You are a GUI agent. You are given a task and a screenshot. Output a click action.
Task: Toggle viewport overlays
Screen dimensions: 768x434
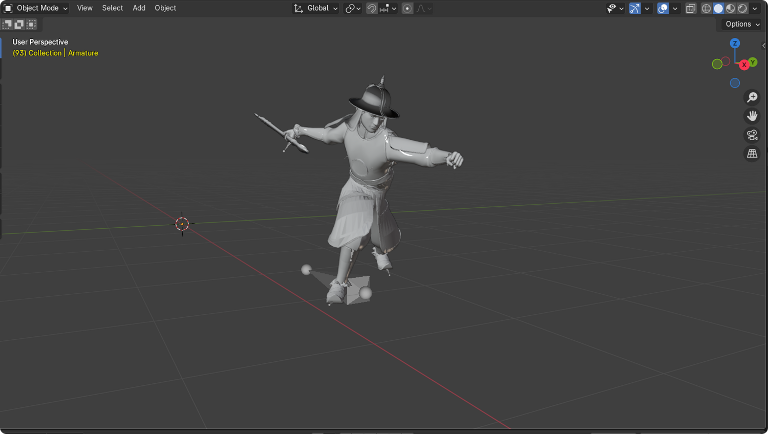[663, 8]
